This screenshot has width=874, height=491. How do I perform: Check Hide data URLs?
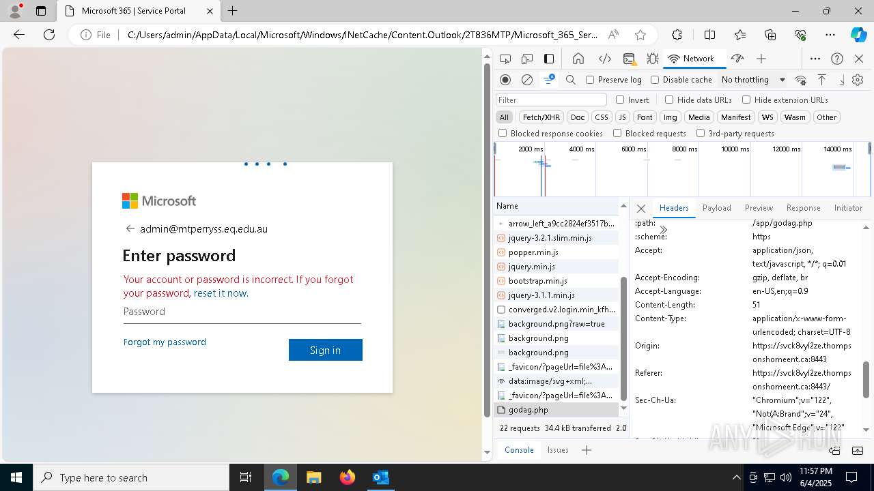[669, 100]
